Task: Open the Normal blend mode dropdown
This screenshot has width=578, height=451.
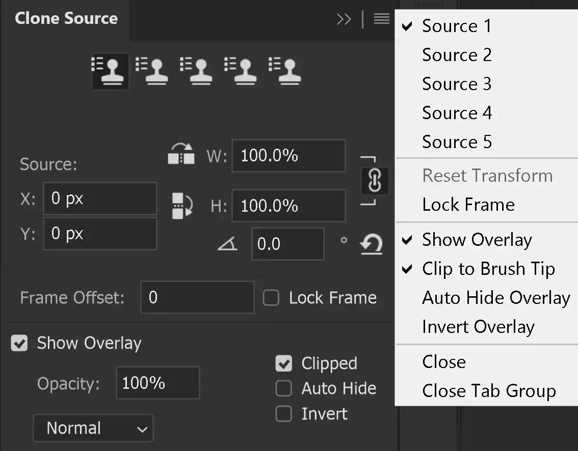Action: (x=93, y=428)
